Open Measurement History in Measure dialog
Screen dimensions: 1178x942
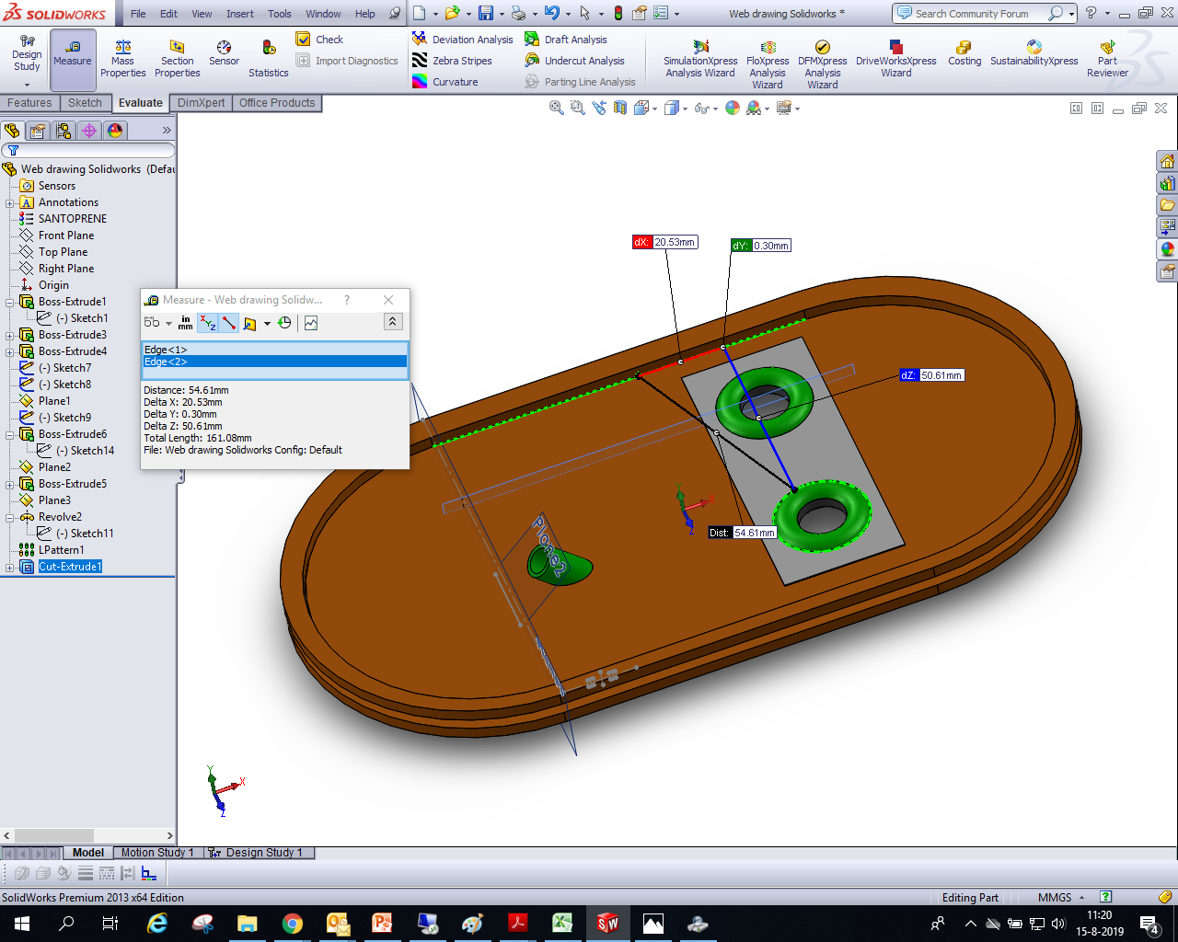(x=284, y=323)
